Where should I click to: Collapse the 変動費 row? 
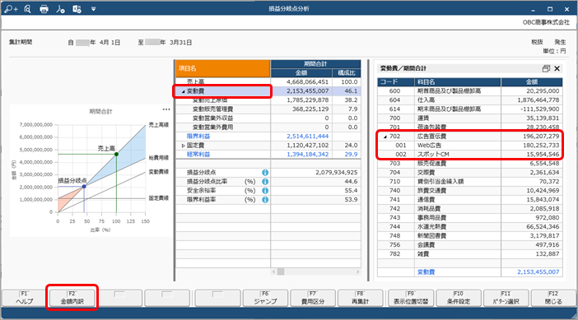[184, 91]
